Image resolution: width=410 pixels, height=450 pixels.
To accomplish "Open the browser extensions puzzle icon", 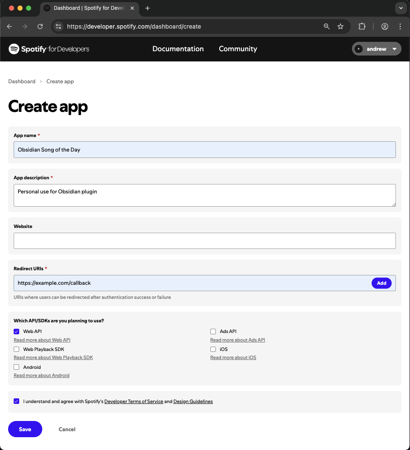I will (362, 26).
